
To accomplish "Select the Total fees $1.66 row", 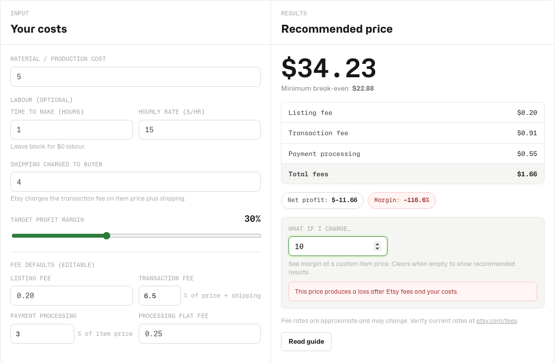I will click(413, 174).
